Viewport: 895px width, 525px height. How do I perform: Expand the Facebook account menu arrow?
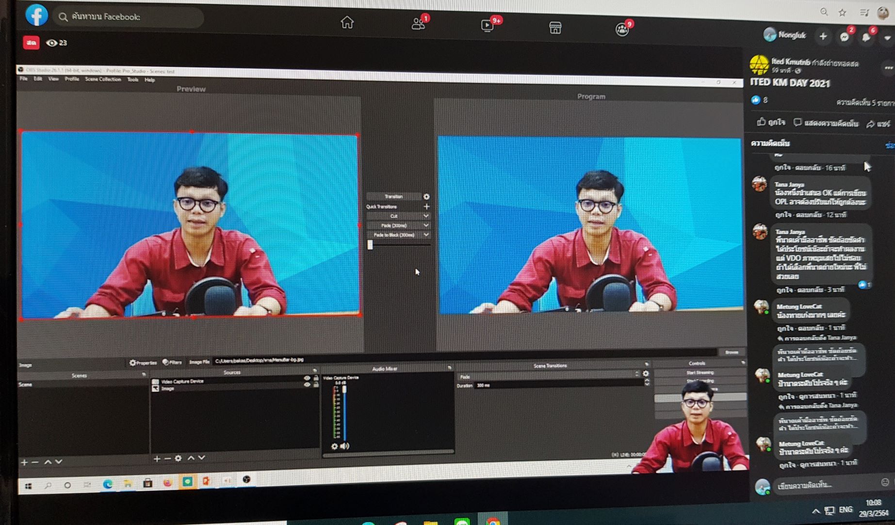coord(887,38)
